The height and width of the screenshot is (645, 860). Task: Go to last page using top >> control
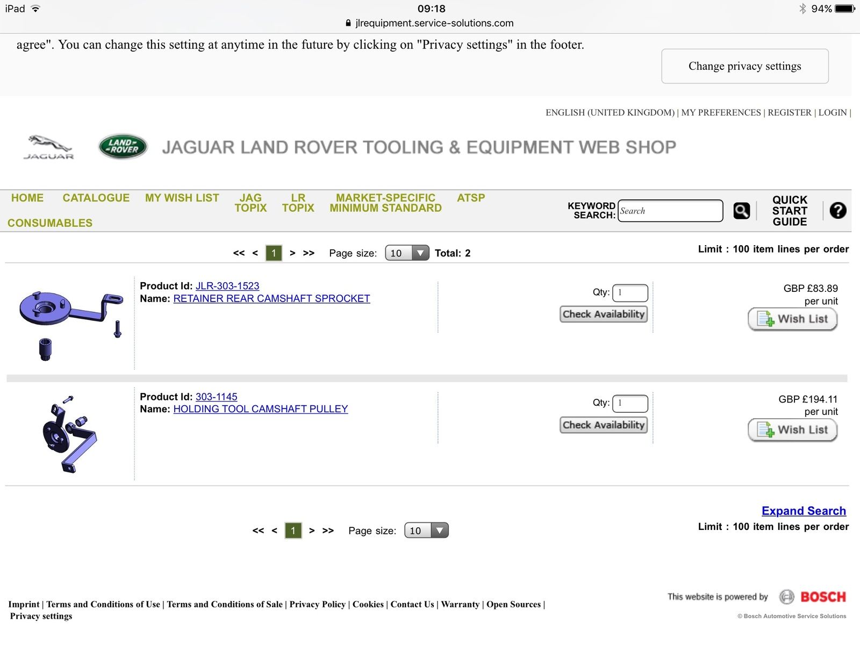point(309,253)
